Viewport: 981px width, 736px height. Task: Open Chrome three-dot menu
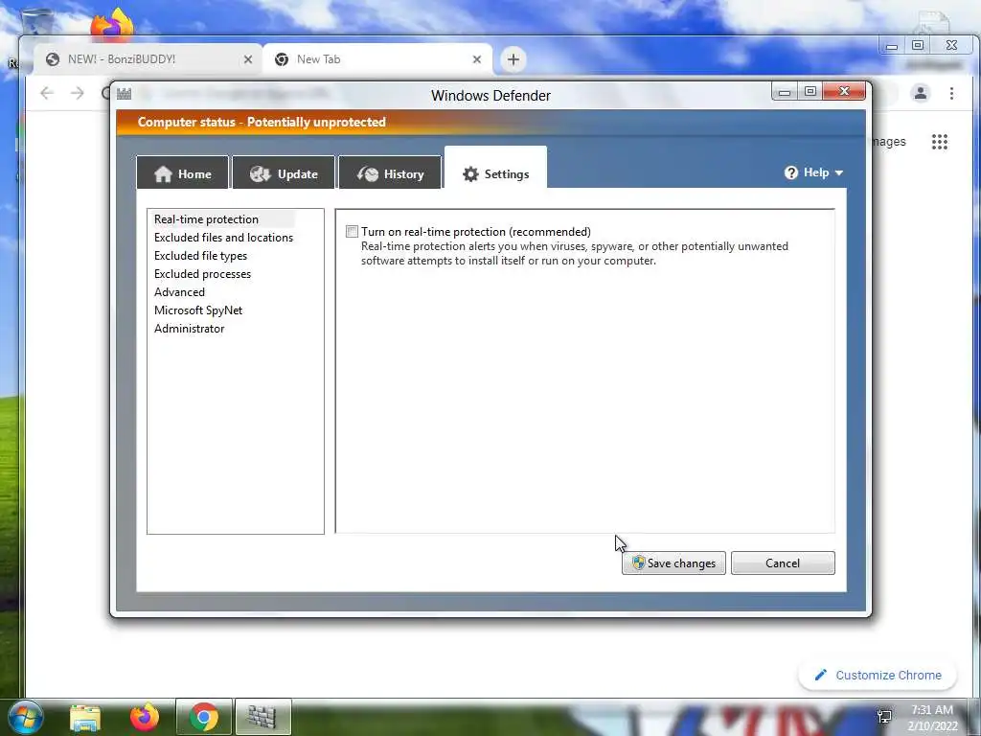(951, 93)
